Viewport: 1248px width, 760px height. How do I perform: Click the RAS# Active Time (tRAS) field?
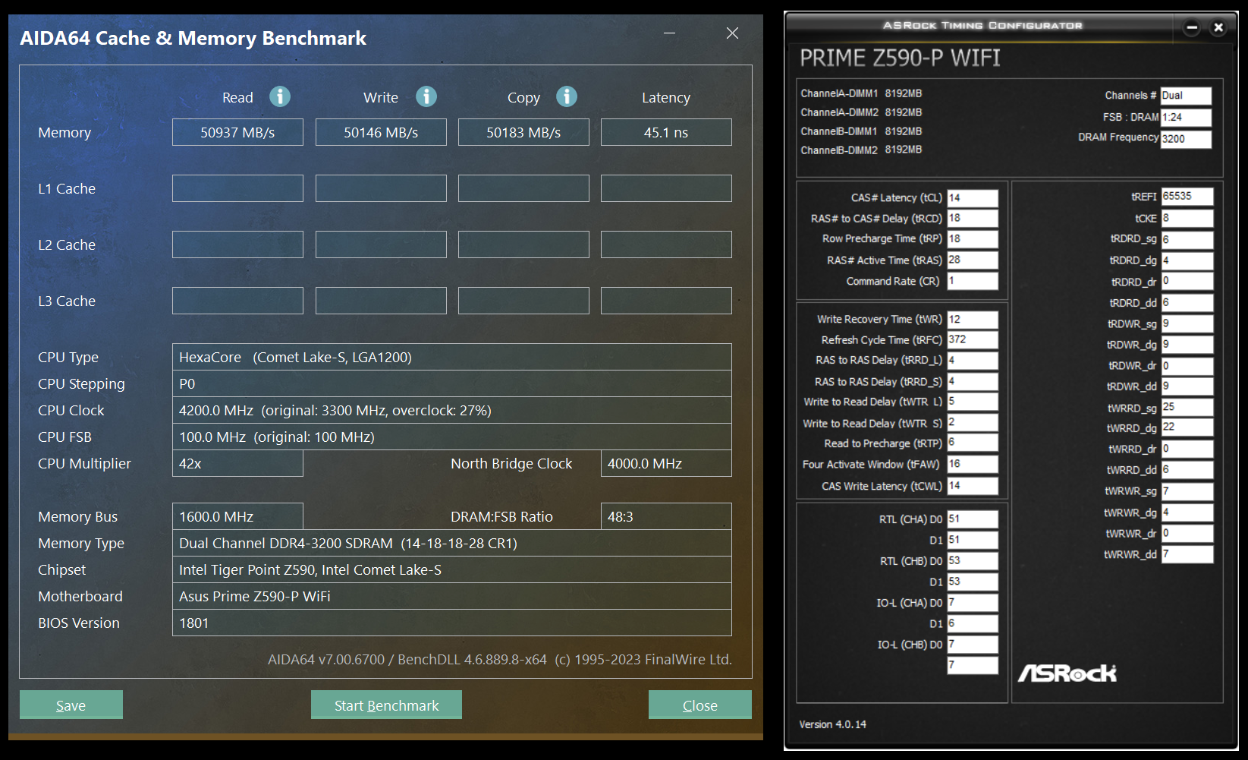click(x=973, y=260)
